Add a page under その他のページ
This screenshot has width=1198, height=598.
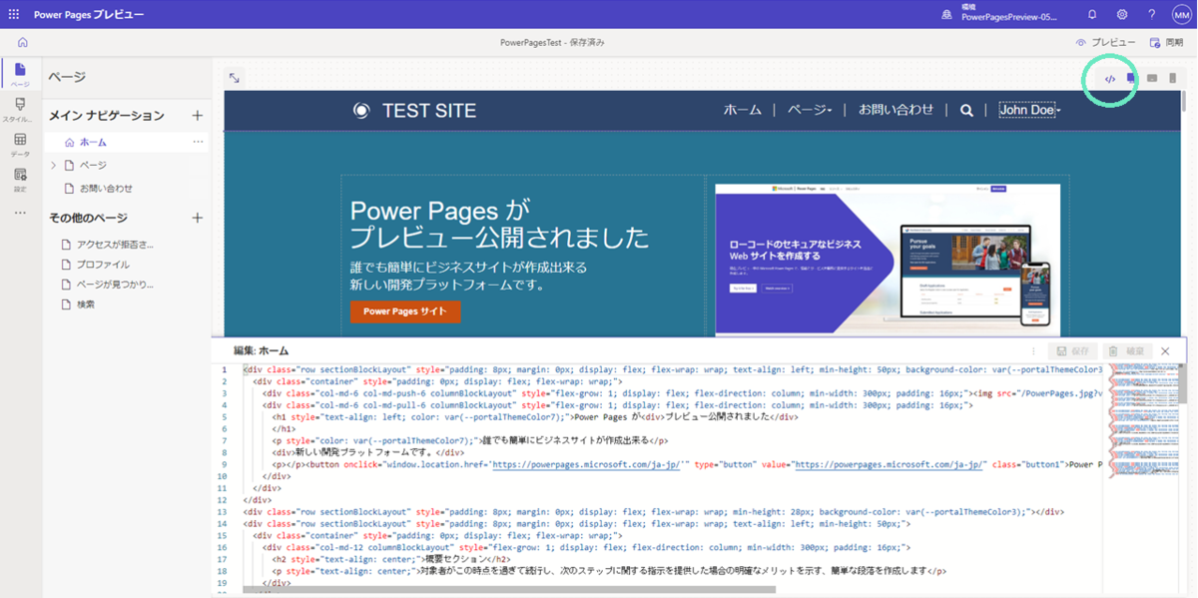pyautogui.click(x=197, y=218)
